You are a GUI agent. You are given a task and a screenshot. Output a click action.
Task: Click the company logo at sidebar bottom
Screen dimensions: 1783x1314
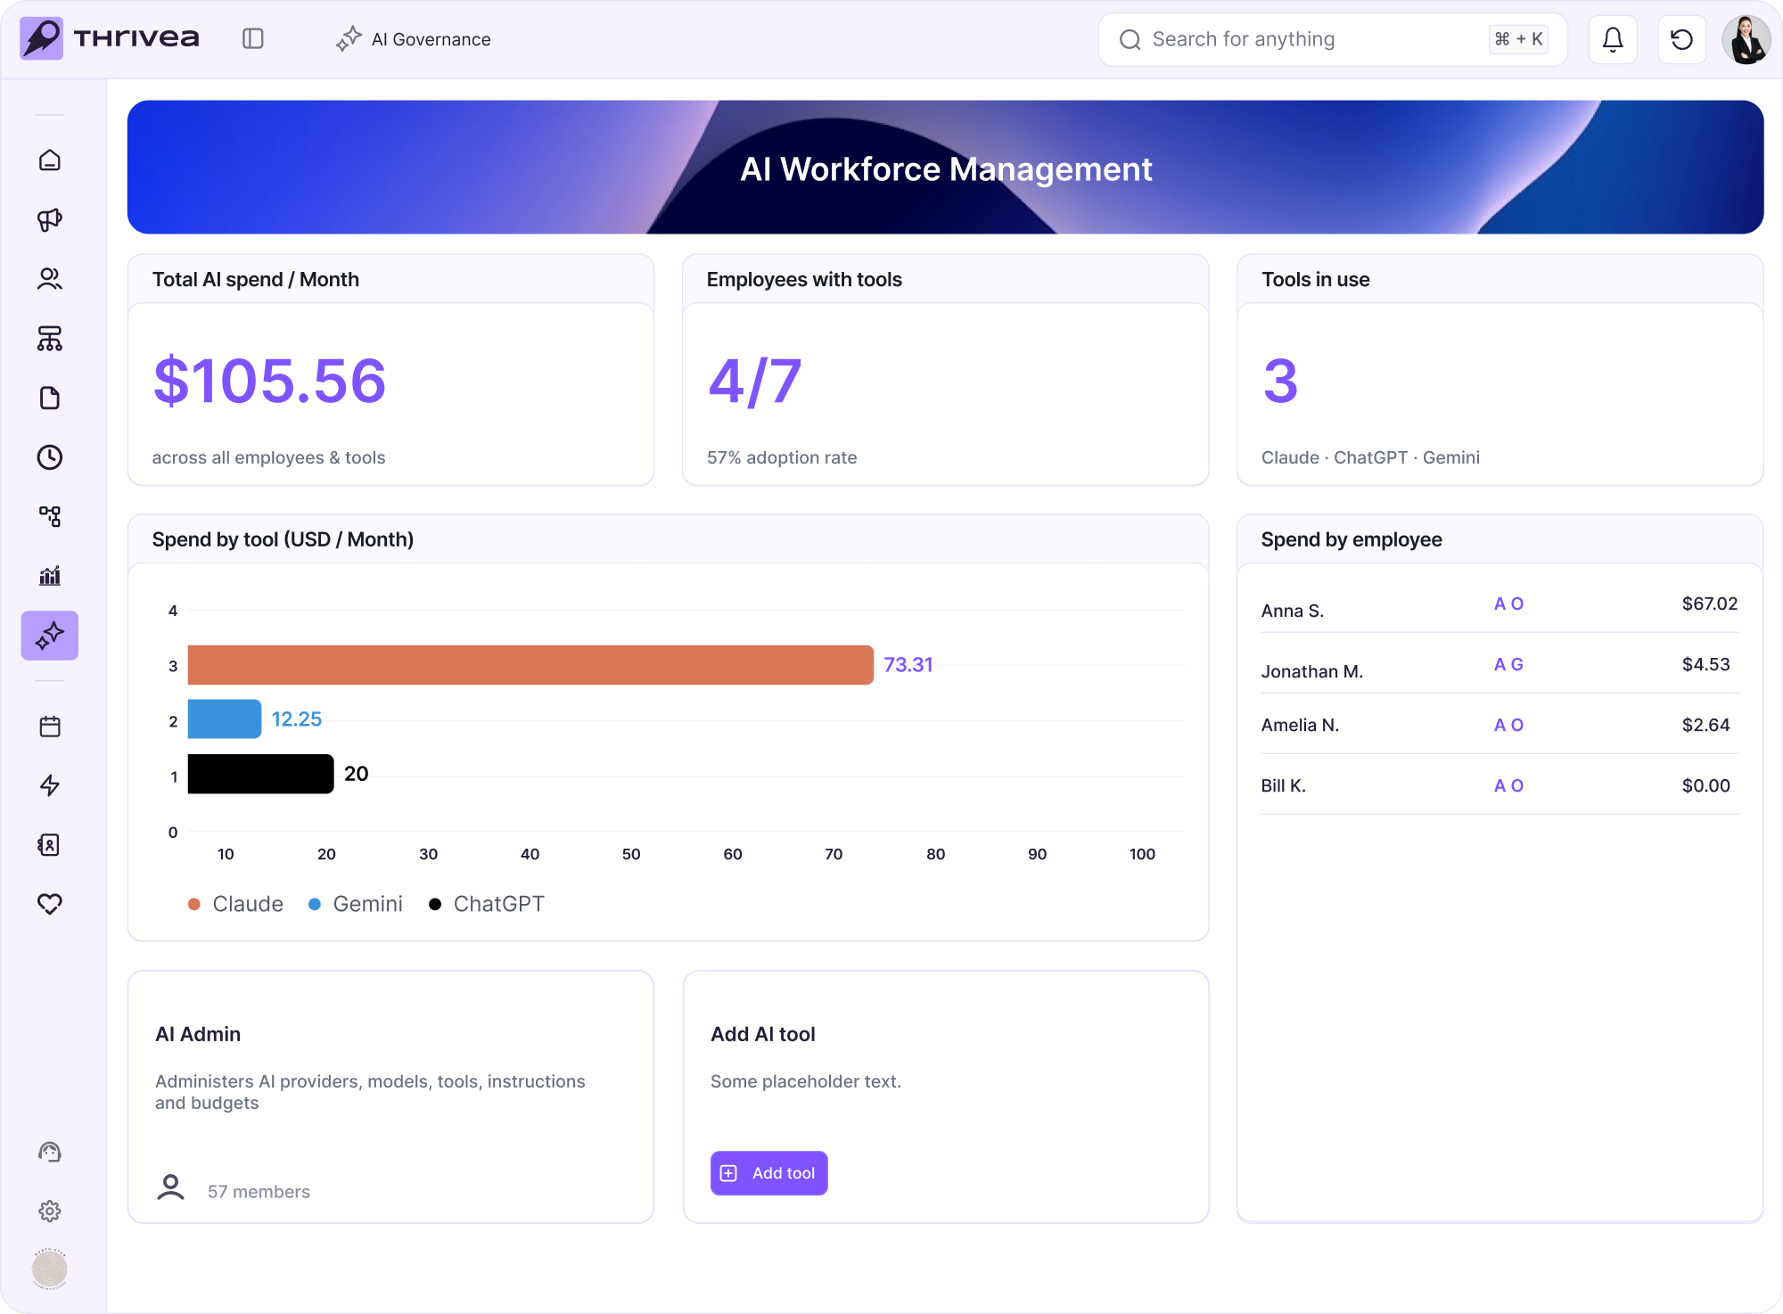50,1269
